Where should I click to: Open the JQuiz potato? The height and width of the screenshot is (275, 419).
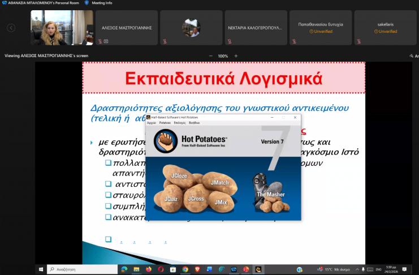click(171, 199)
